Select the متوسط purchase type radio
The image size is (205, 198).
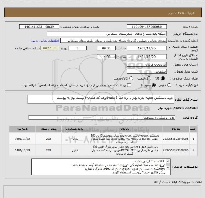153,85
